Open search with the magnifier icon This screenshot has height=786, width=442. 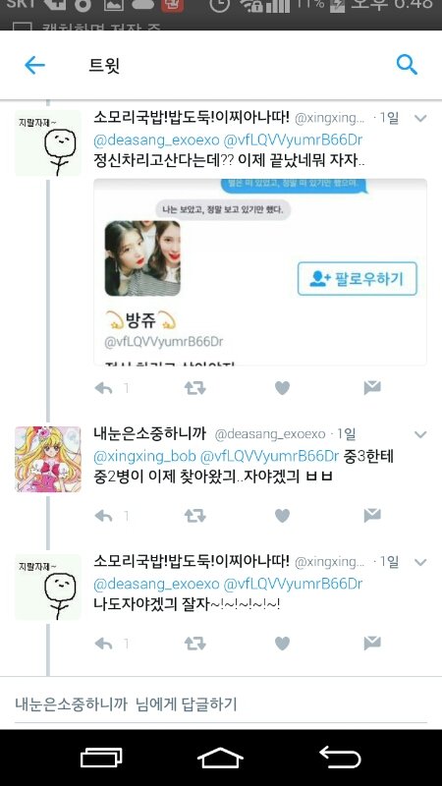(407, 65)
